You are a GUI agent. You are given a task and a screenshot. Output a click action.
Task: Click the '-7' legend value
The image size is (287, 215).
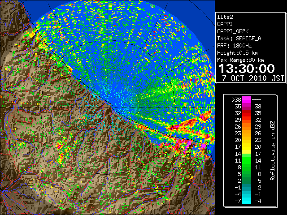click(238, 201)
